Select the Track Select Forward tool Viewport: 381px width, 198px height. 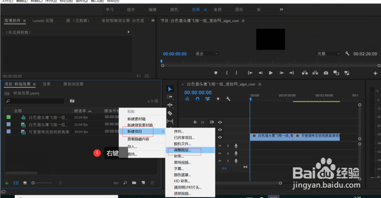coord(170,97)
